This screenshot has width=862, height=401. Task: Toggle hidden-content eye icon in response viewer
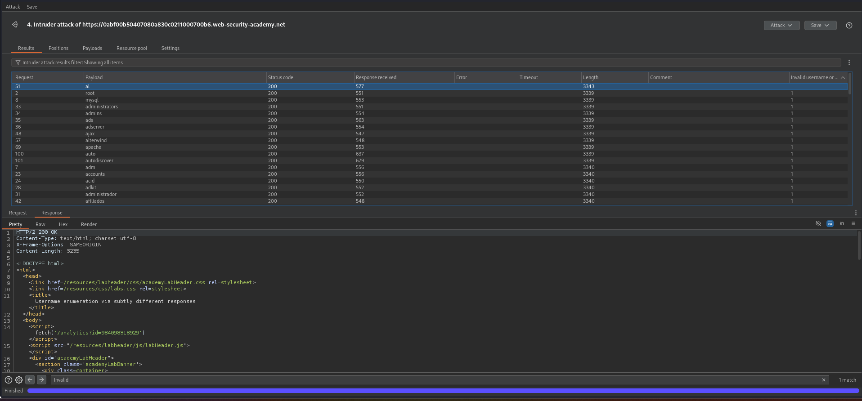pos(818,224)
